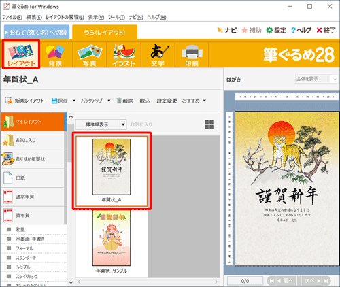Select 寅年賀 category
The height and width of the screenshot is (287, 340).
(x=33, y=215)
